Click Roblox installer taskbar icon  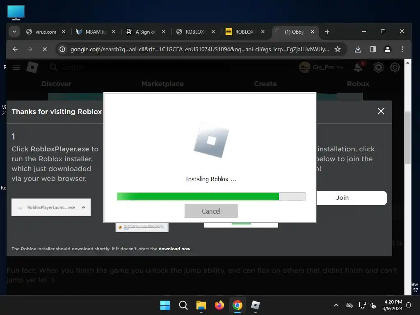pyautogui.click(x=255, y=305)
